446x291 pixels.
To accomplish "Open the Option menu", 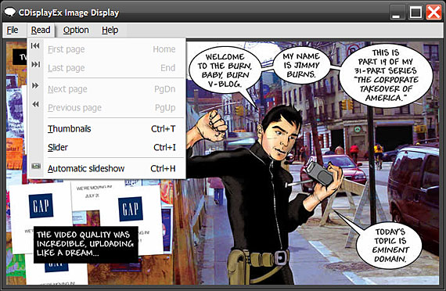I will (76, 30).
